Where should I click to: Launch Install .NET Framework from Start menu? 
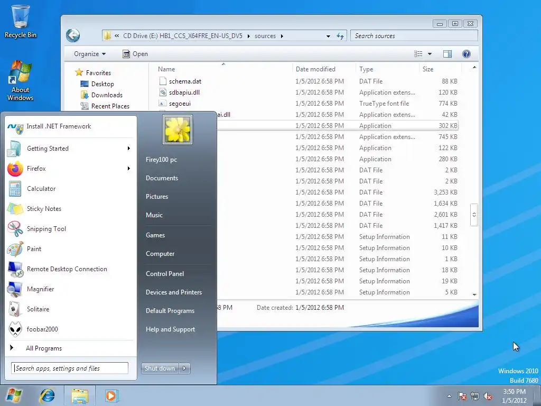70,126
